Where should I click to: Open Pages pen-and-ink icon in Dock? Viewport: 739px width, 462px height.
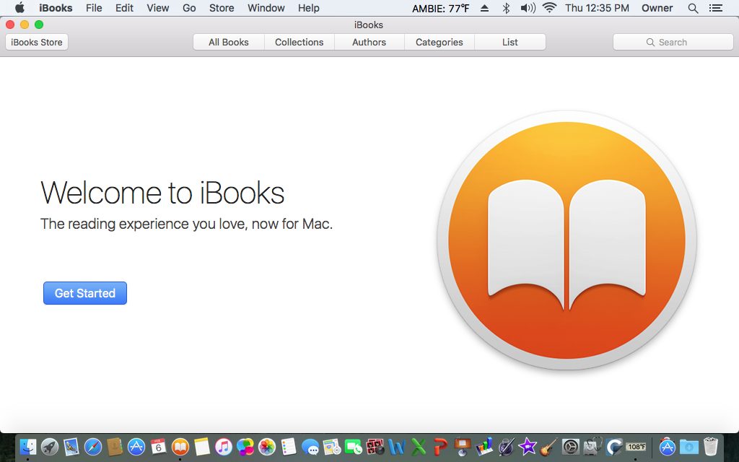506,446
